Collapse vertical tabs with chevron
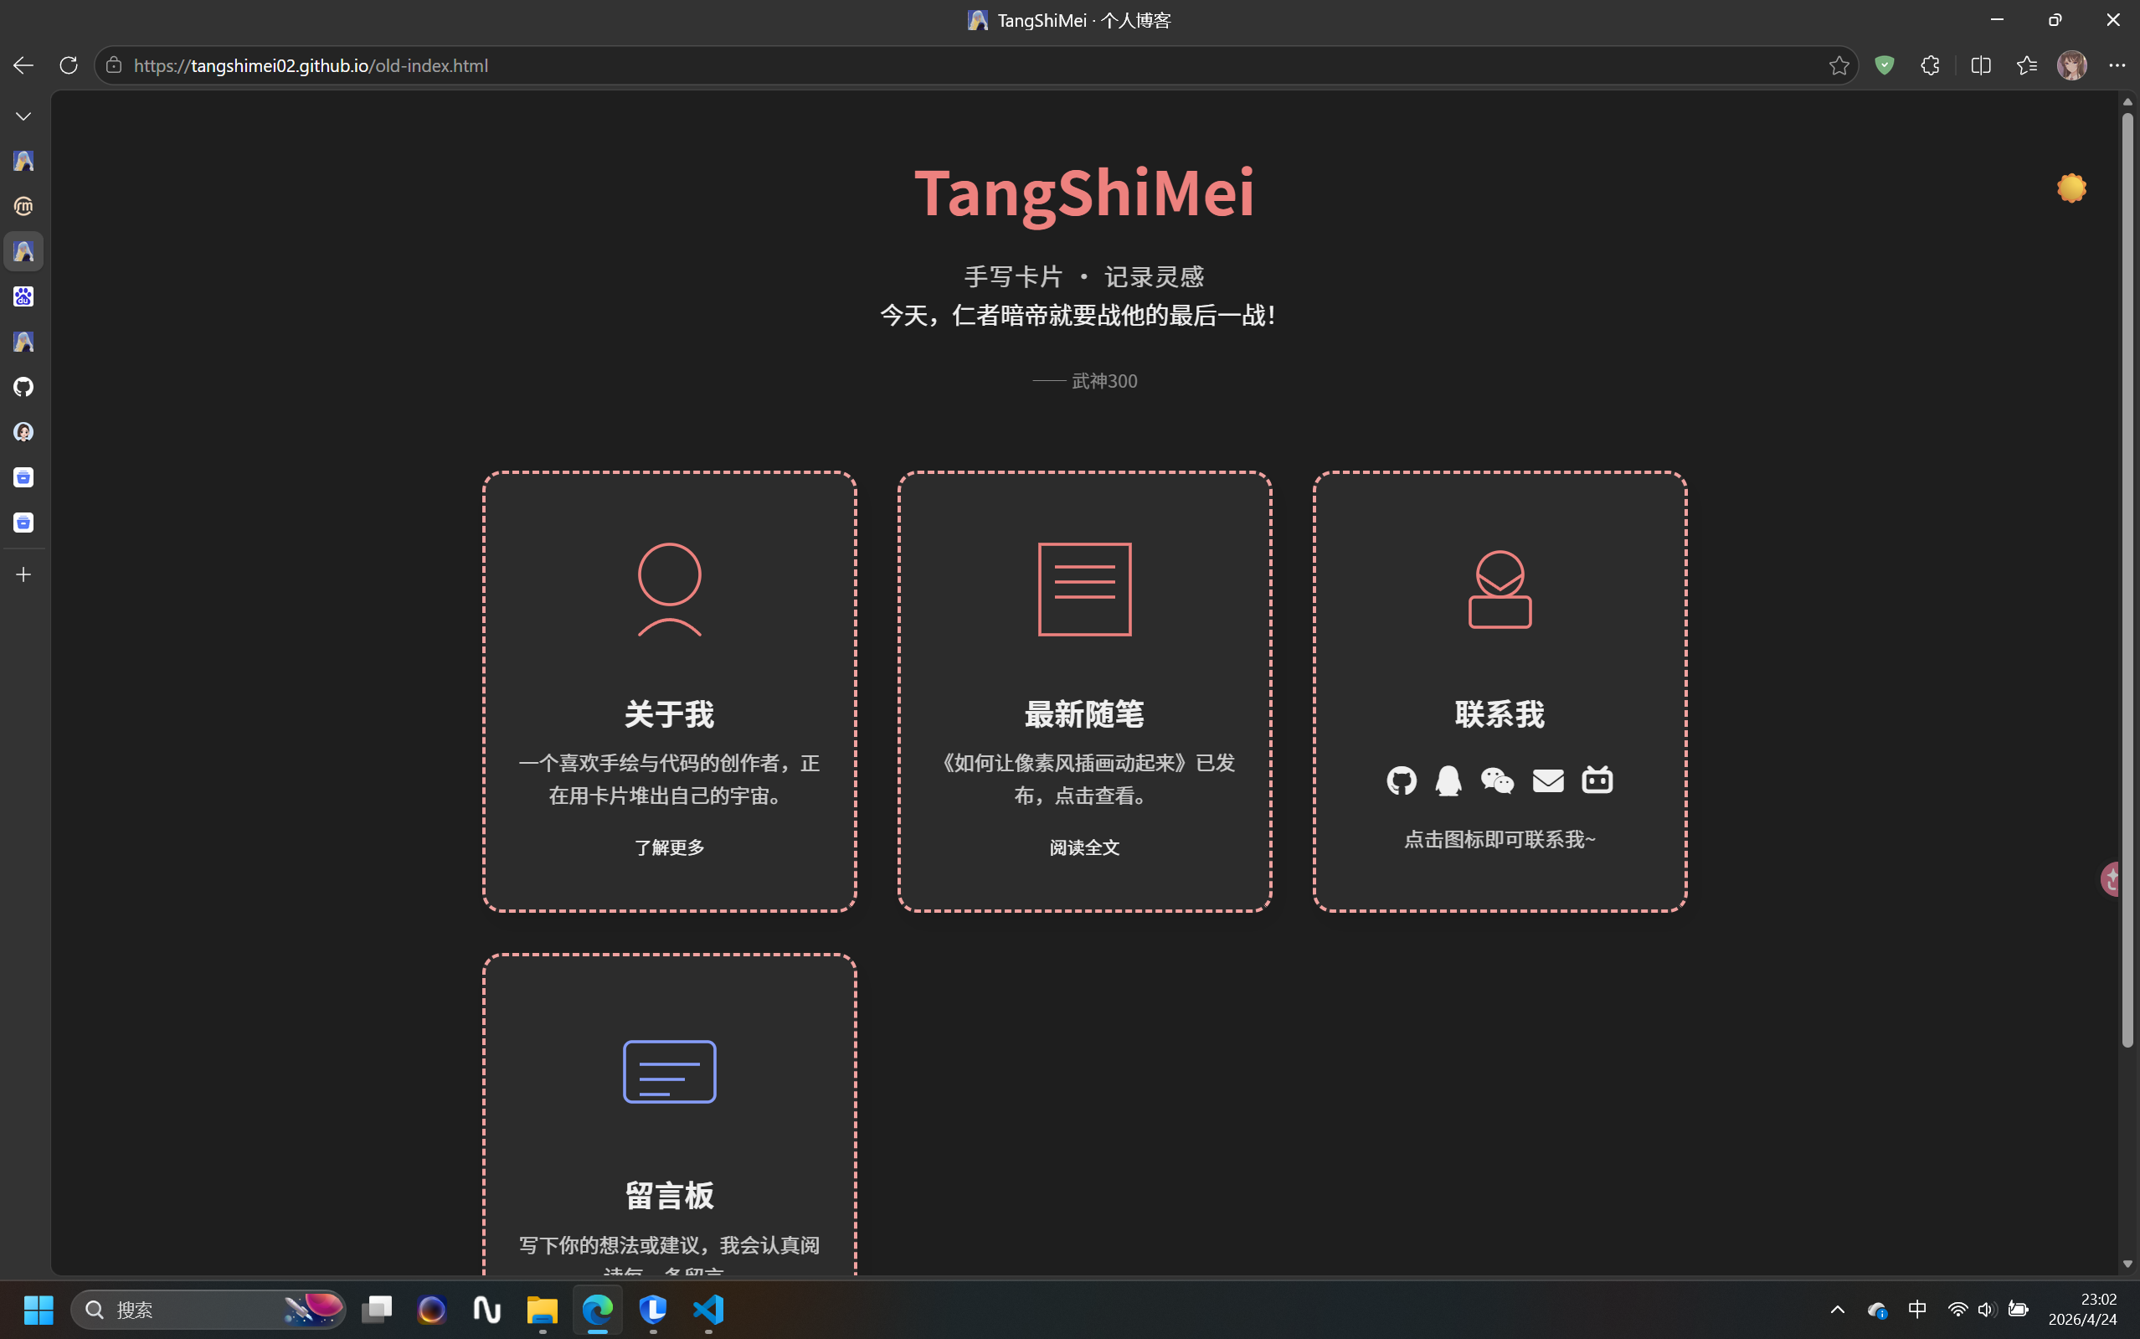The width and height of the screenshot is (2140, 1339). pyautogui.click(x=23, y=116)
